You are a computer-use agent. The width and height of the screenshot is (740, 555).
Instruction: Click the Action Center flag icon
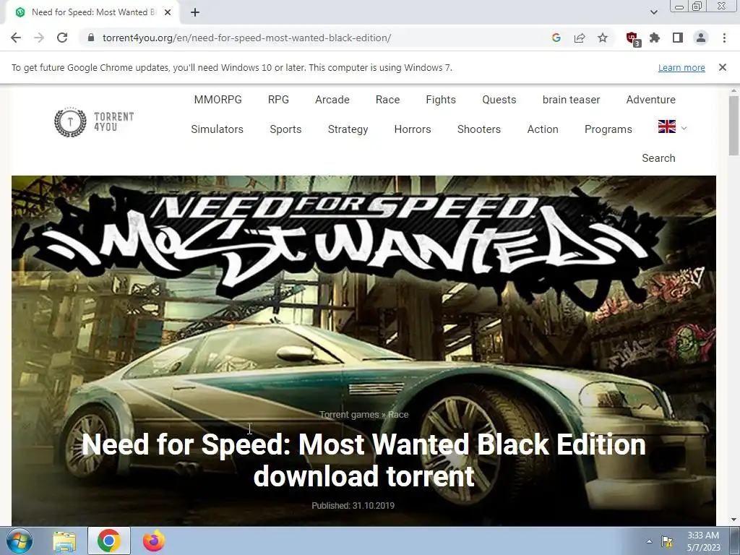point(667,541)
